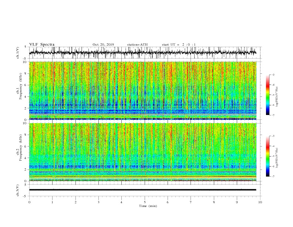
Task: Click the flat ch.3 voltage trace
Action: 142,190
